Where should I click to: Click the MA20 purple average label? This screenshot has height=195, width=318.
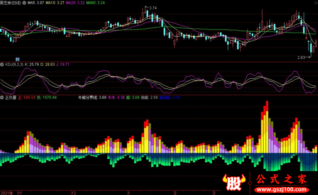pos(75,3)
